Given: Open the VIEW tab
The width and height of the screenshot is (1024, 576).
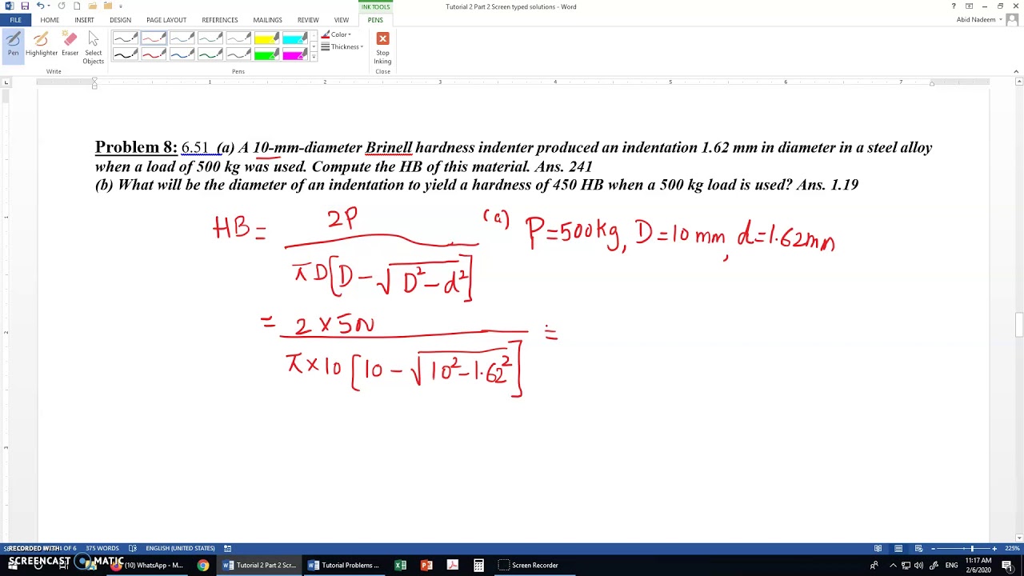Looking at the screenshot, I should point(342,20).
